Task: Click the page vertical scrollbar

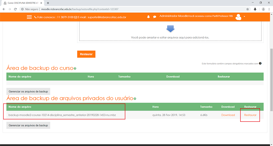Action: click(x=271, y=80)
